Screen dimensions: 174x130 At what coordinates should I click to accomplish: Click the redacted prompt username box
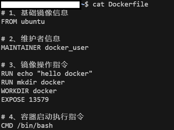pyautogui.click(x=40, y=5)
